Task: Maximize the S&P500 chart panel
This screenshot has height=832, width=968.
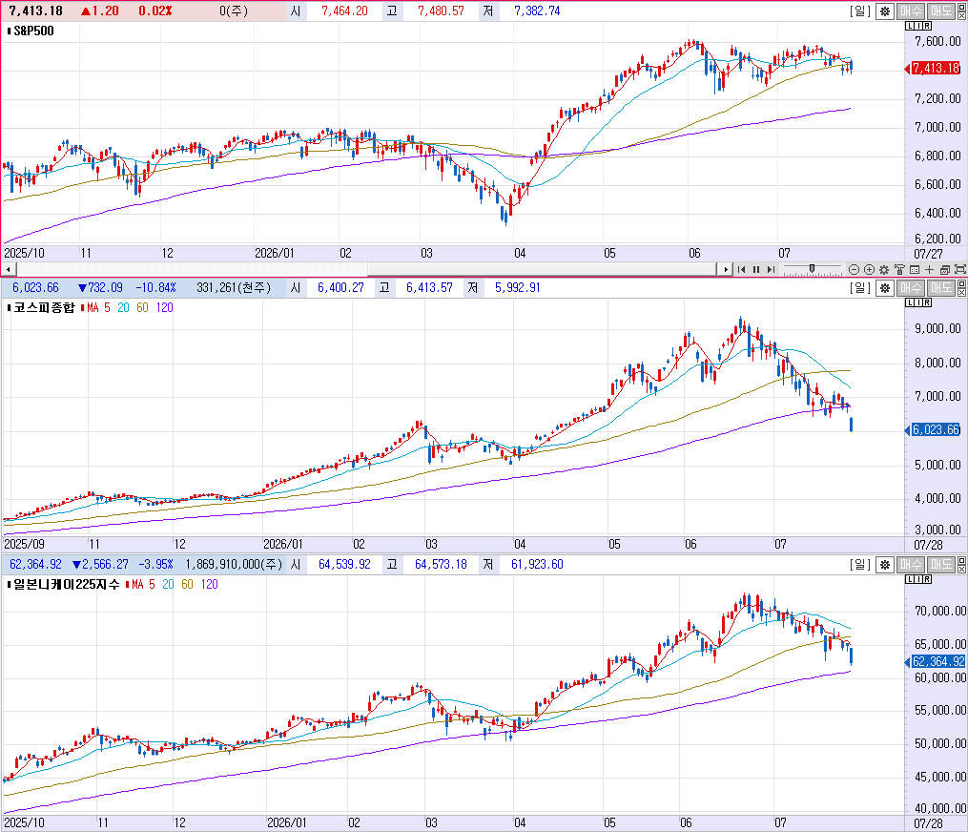Action: [962, 7]
